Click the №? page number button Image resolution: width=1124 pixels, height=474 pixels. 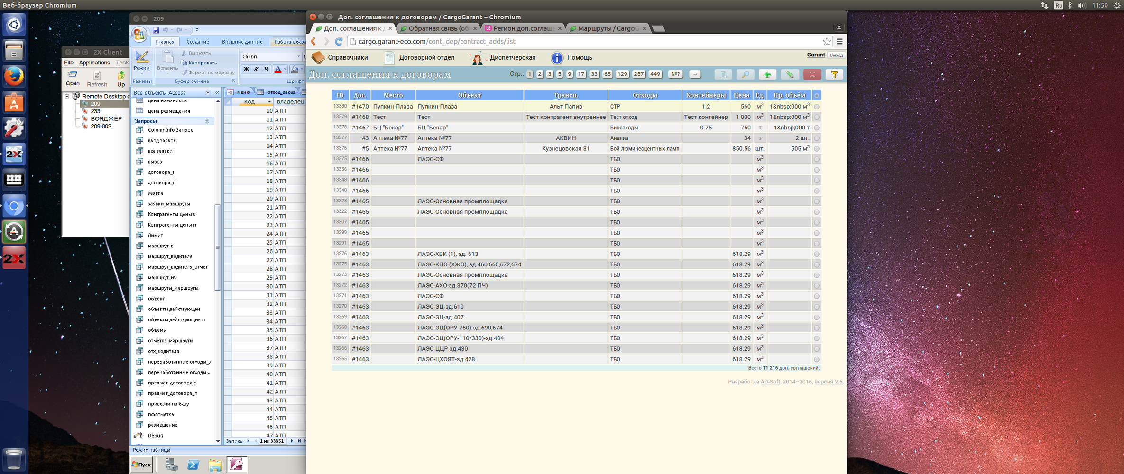pyautogui.click(x=675, y=74)
